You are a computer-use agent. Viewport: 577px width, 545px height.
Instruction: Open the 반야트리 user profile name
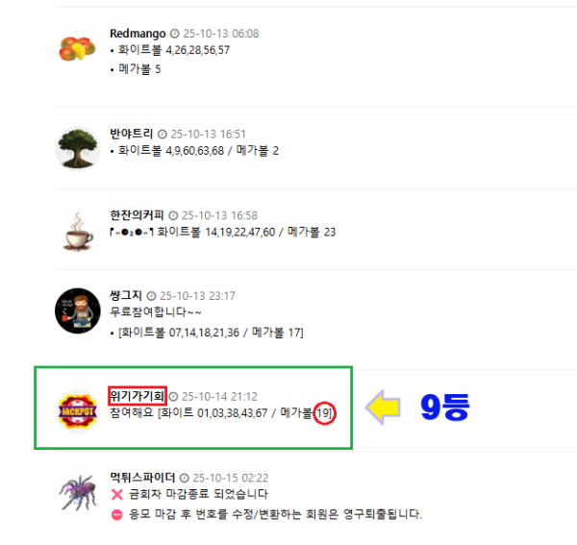132,134
